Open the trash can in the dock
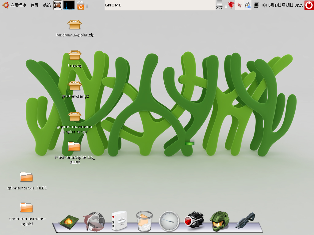Image resolution: width=314 pixels, height=235 pixels. click(144, 221)
